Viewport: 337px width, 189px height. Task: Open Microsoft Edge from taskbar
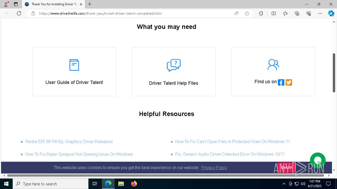(x=108, y=184)
